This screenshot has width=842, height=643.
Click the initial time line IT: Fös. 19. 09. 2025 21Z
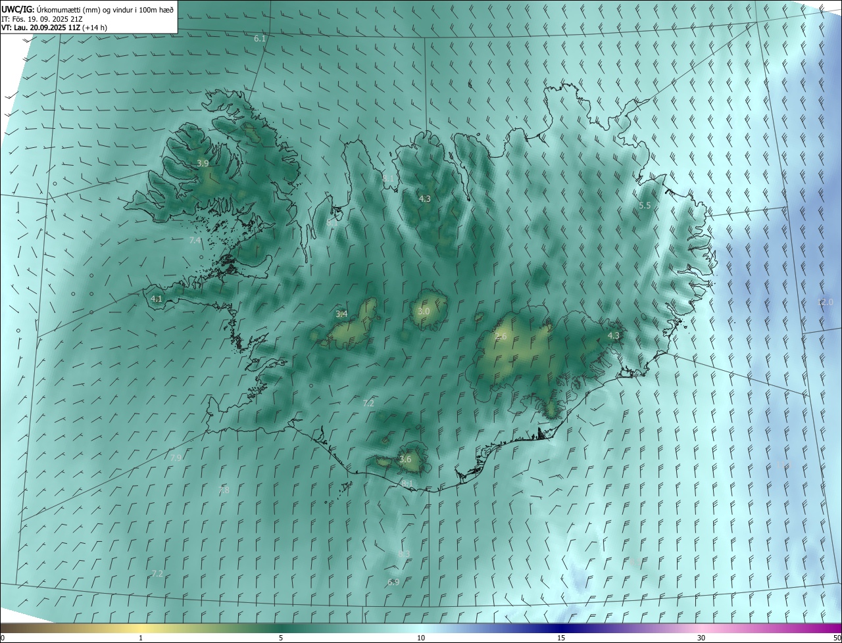click(x=42, y=19)
